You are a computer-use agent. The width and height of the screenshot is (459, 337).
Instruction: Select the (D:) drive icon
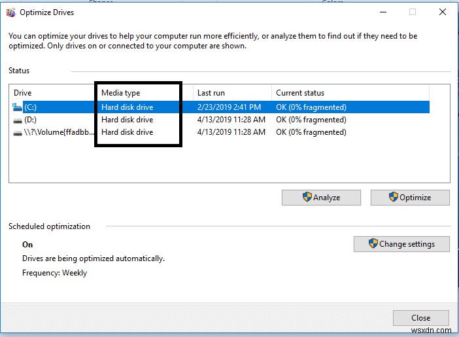tap(18, 120)
